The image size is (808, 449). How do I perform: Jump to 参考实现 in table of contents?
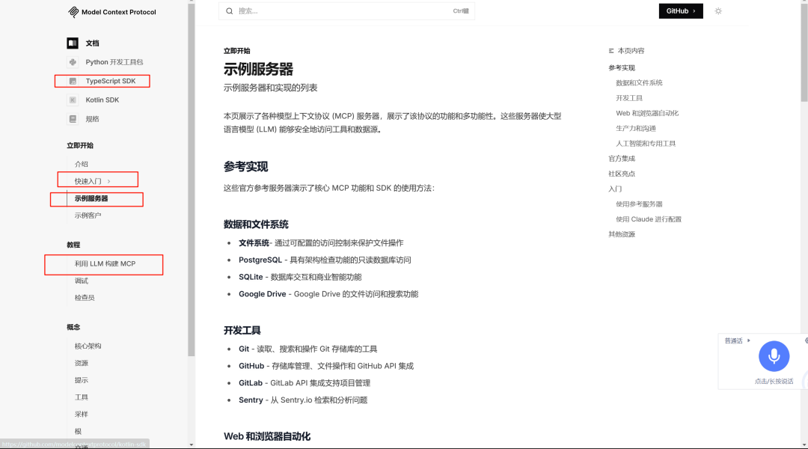[x=622, y=67]
